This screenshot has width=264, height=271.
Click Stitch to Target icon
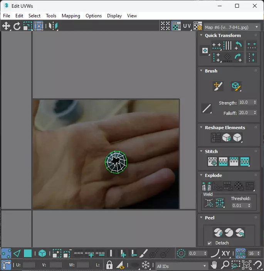(x=212, y=162)
